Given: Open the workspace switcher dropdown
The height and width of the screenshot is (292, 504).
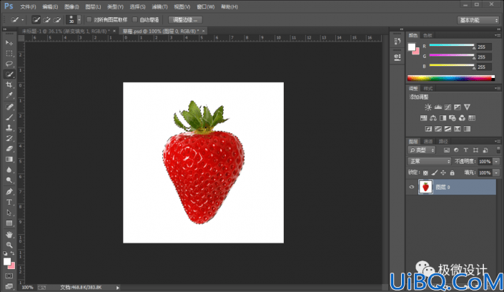Looking at the screenshot, I should [478, 20].
